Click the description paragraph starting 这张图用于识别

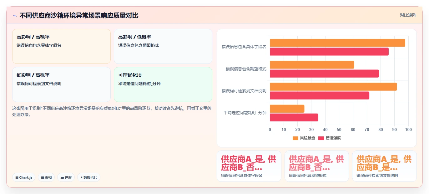112,111
